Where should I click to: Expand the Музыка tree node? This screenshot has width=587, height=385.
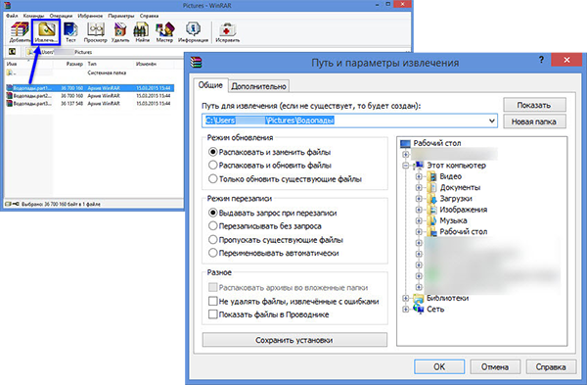[419, 220]
